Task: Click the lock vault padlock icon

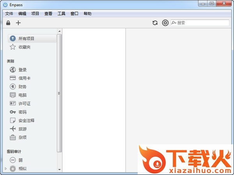Action: click(x=9, y=23)
